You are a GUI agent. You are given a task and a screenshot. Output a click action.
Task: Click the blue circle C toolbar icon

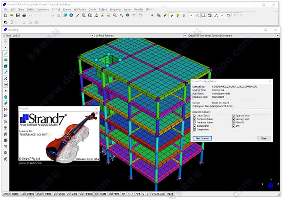(x=71, y=16)
